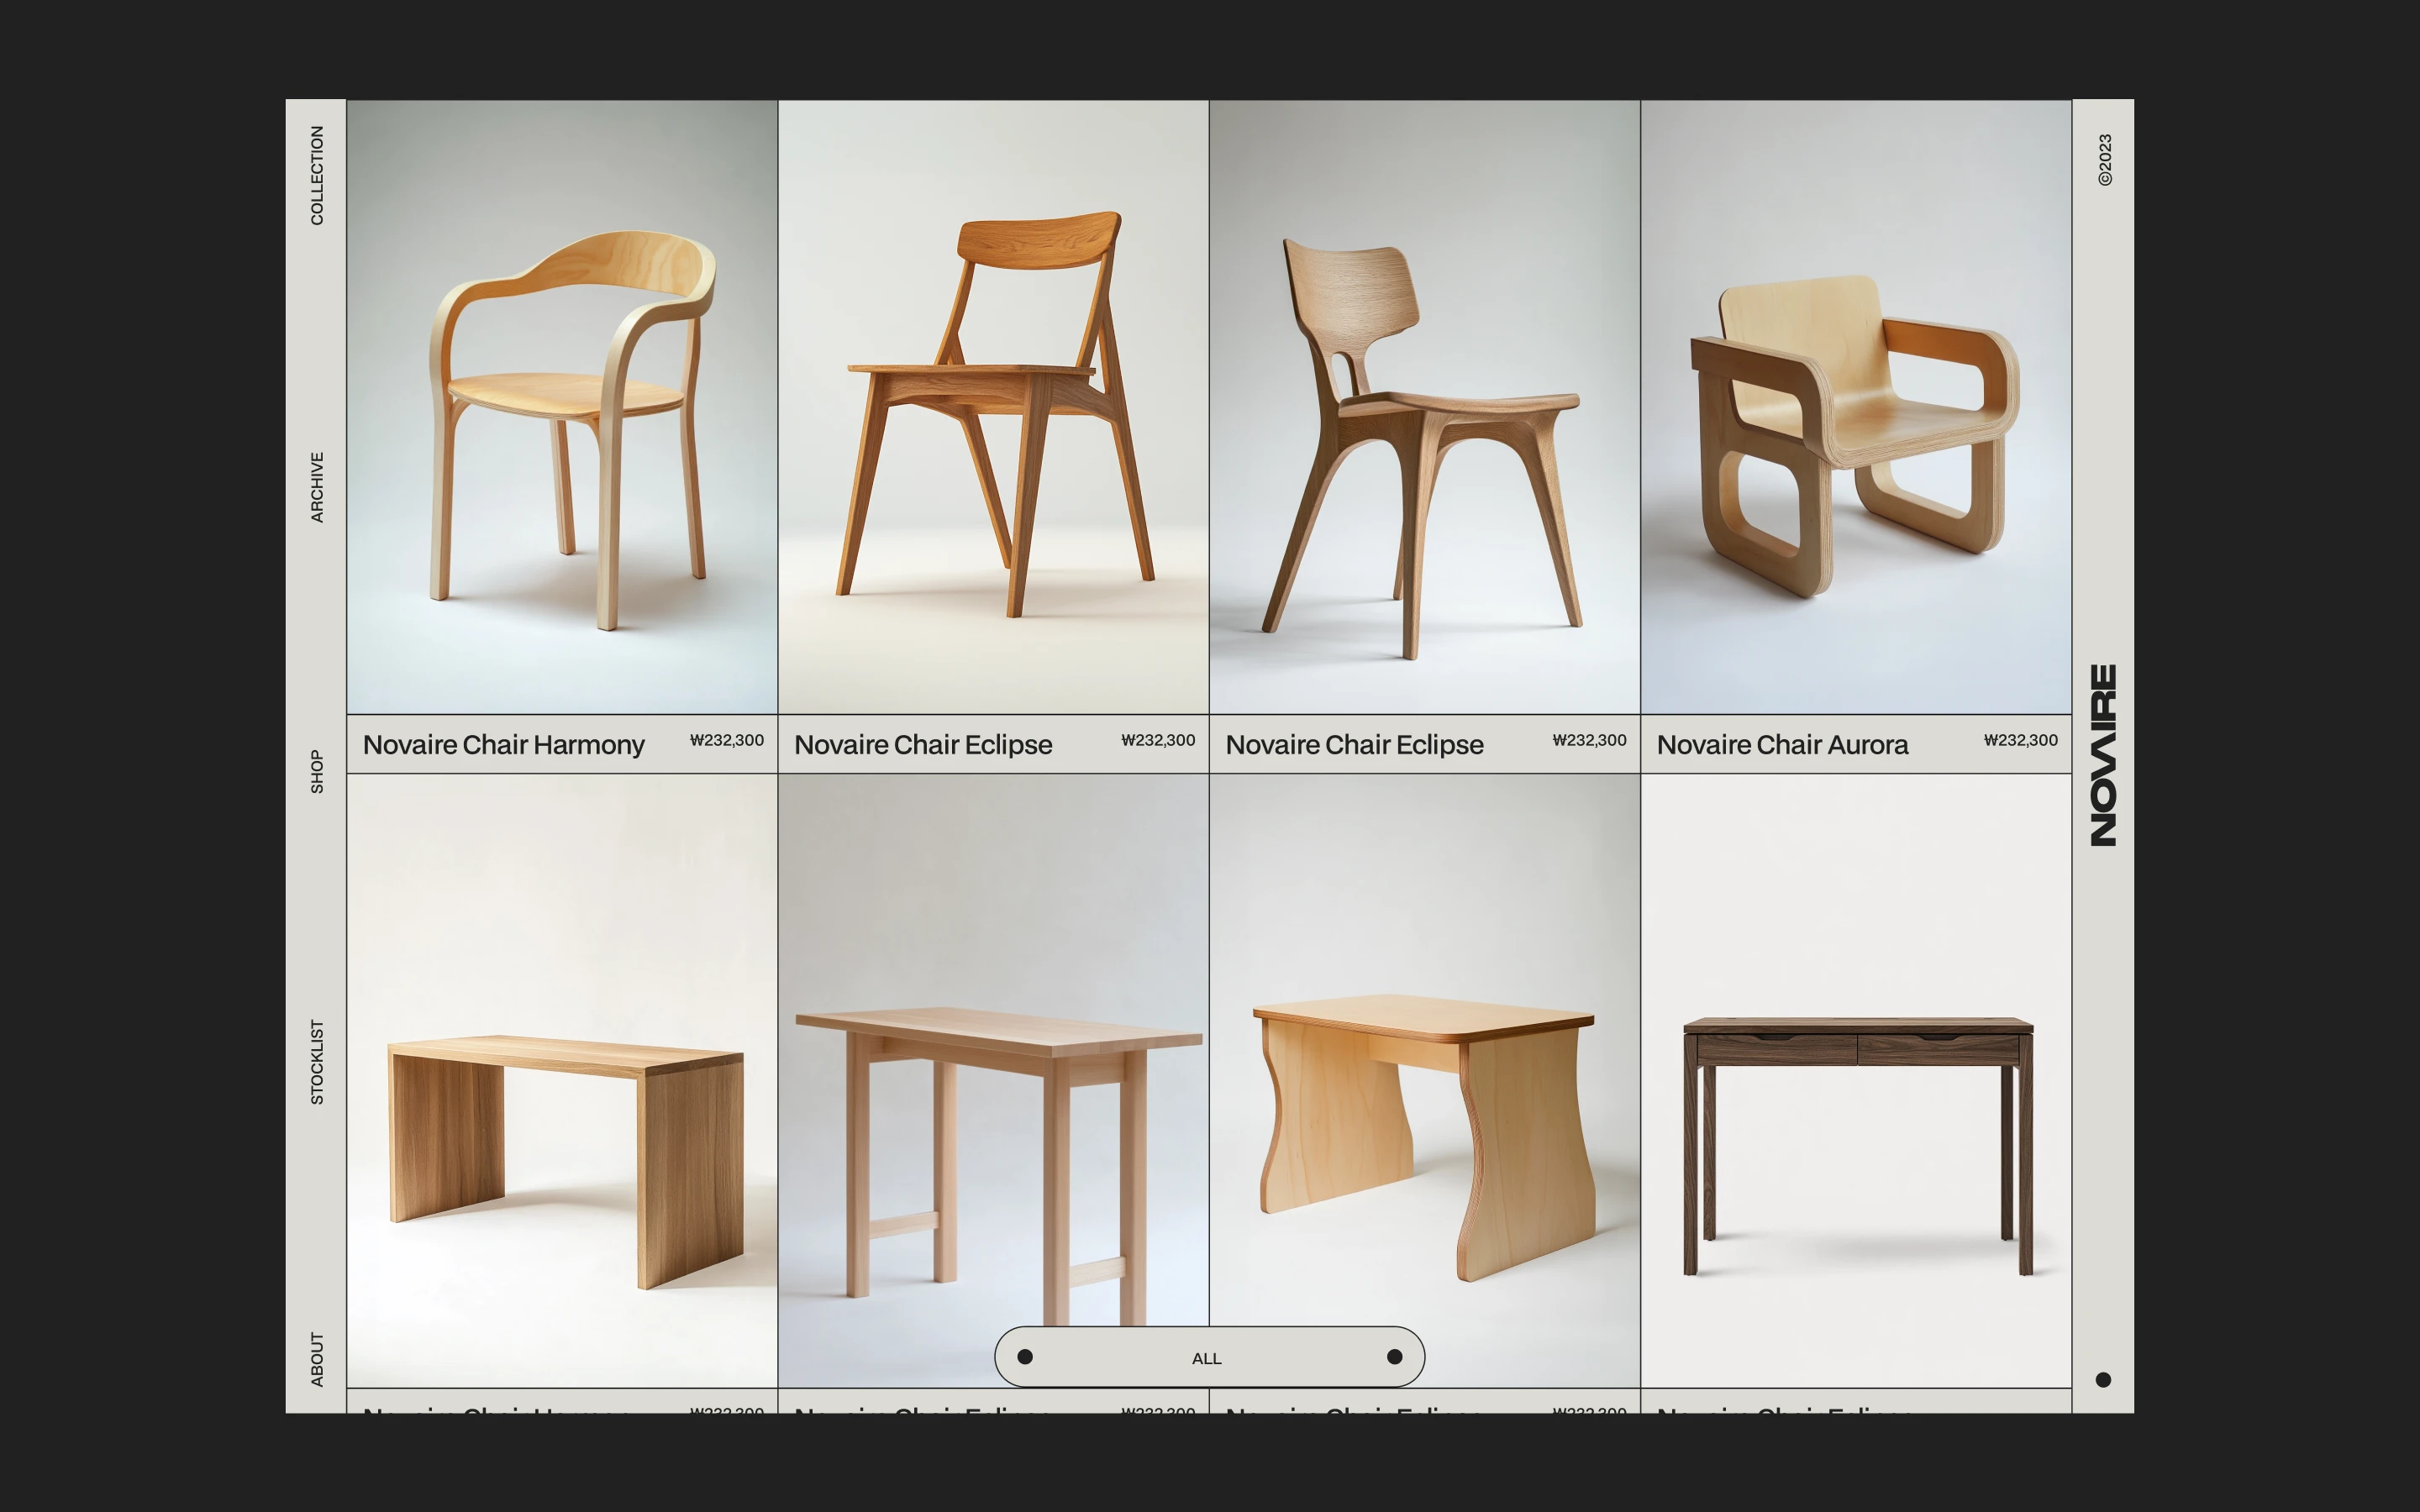2420x1512 pixels.
Task: Select the ALL filter label
Action: [1207, 1358]
